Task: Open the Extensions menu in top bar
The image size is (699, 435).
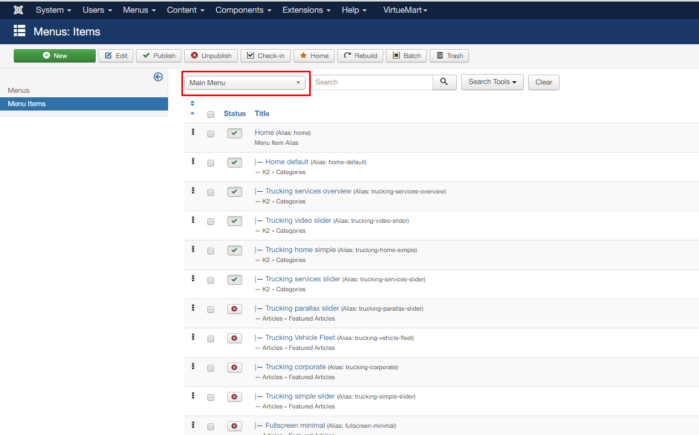Action: (x=306, y=10)
